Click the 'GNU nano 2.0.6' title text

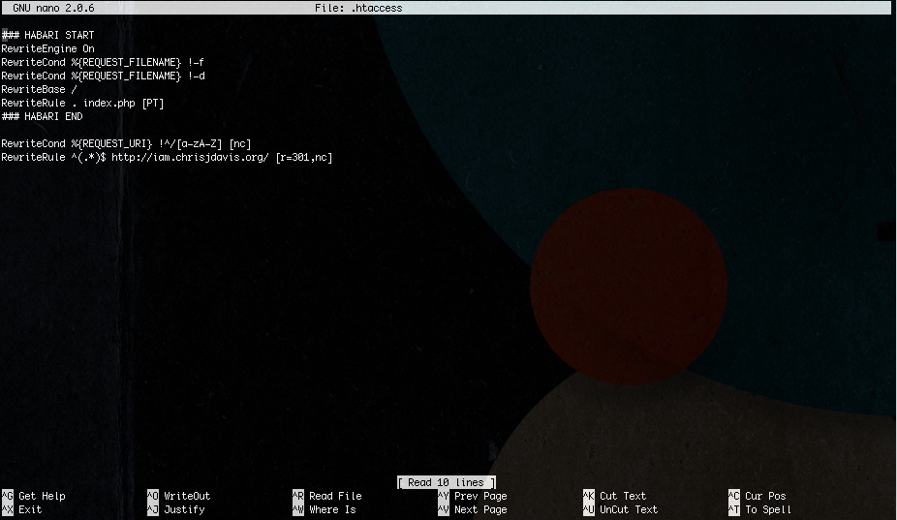(54, 8)
